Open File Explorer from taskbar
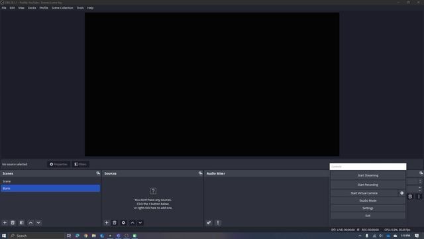This screenshot has height=239, width=424. (x=93, y=236)
